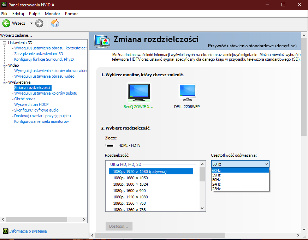This screenshot has width=308, height=240.
Task: Maximize the NVIDIA Control Panel window
Action: (283, 5)
